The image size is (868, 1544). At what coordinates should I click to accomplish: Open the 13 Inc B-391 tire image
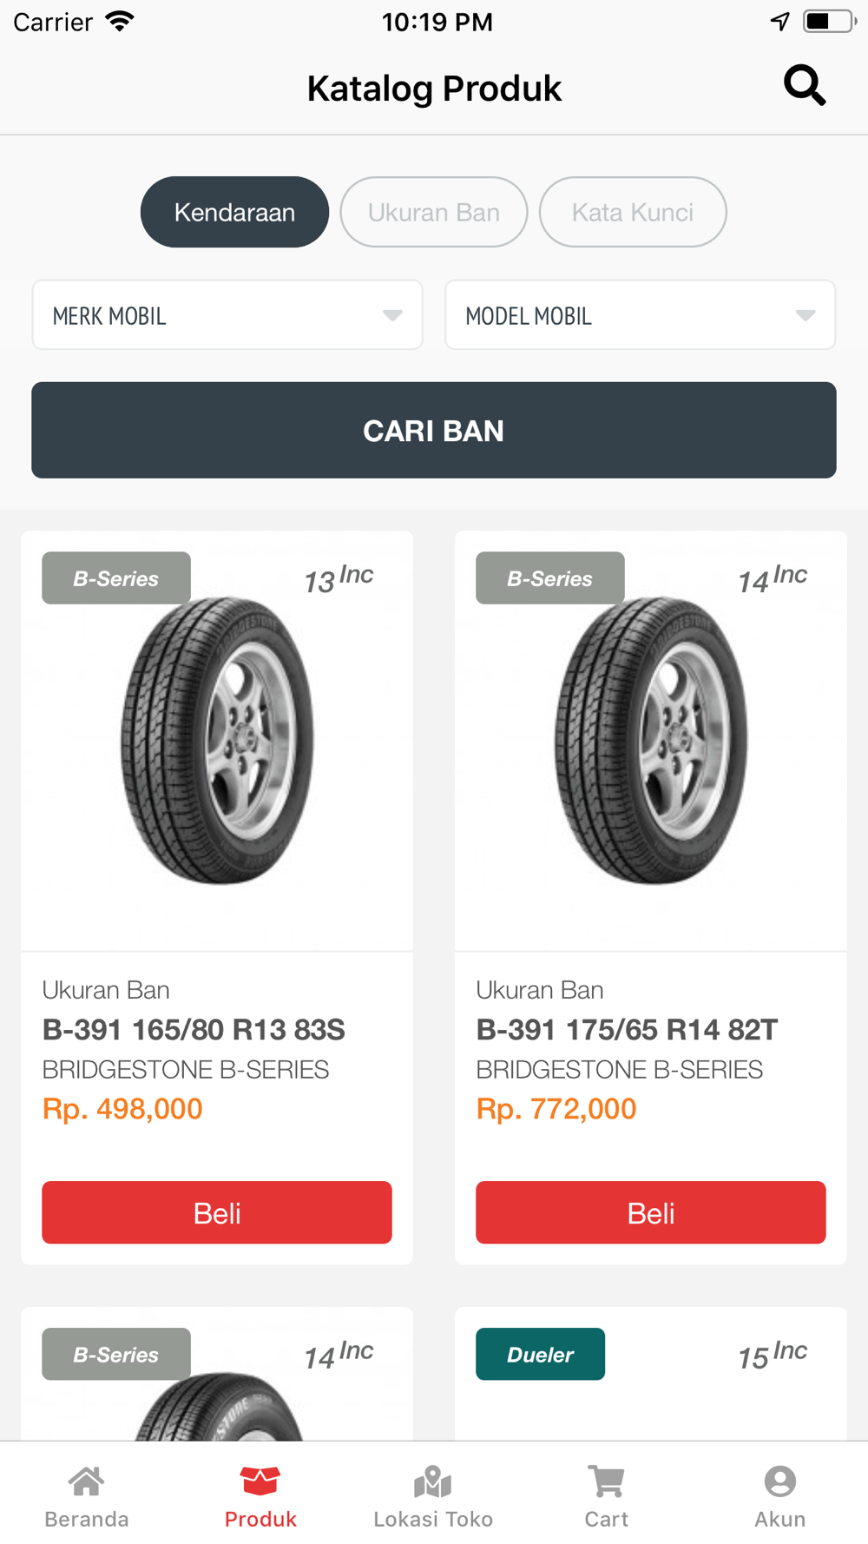[217, 741]
